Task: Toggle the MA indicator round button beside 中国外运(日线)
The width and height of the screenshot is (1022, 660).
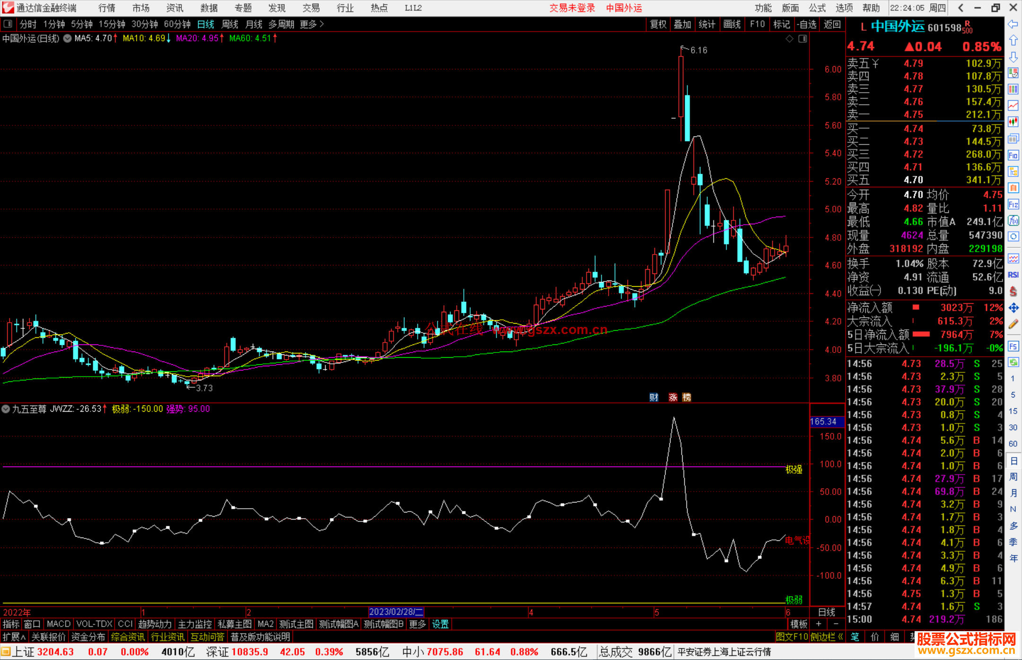Action: pyautogui.click(x=68, y=38)
